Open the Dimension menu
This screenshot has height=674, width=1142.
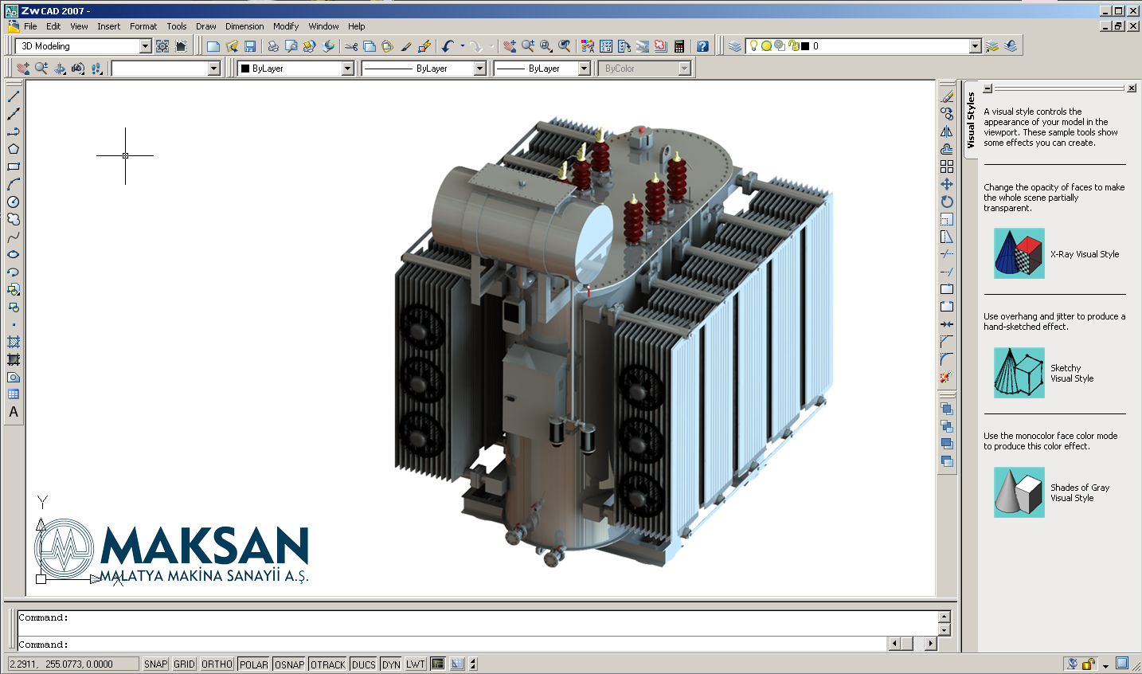click(x=244, y=26)
